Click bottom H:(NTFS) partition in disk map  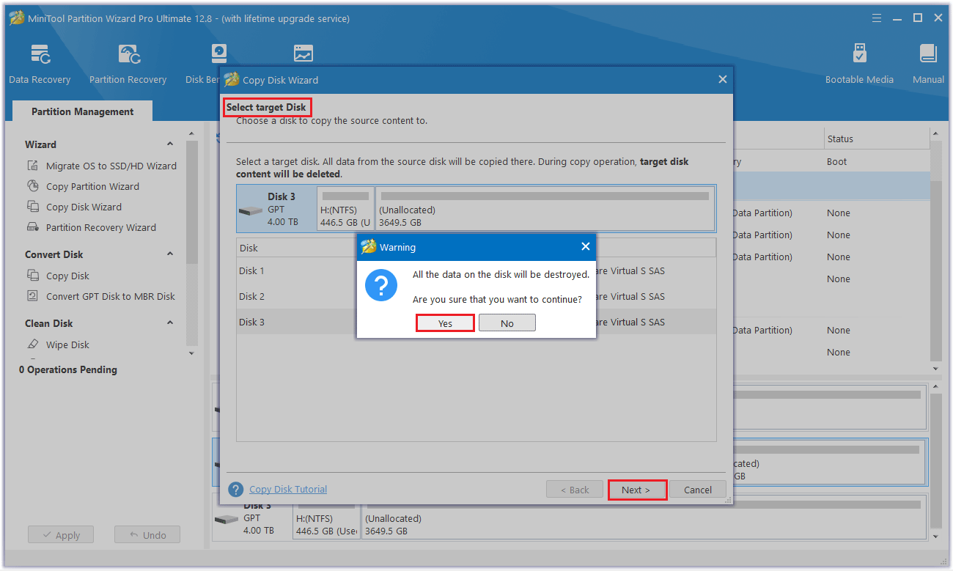coord(326,519)
